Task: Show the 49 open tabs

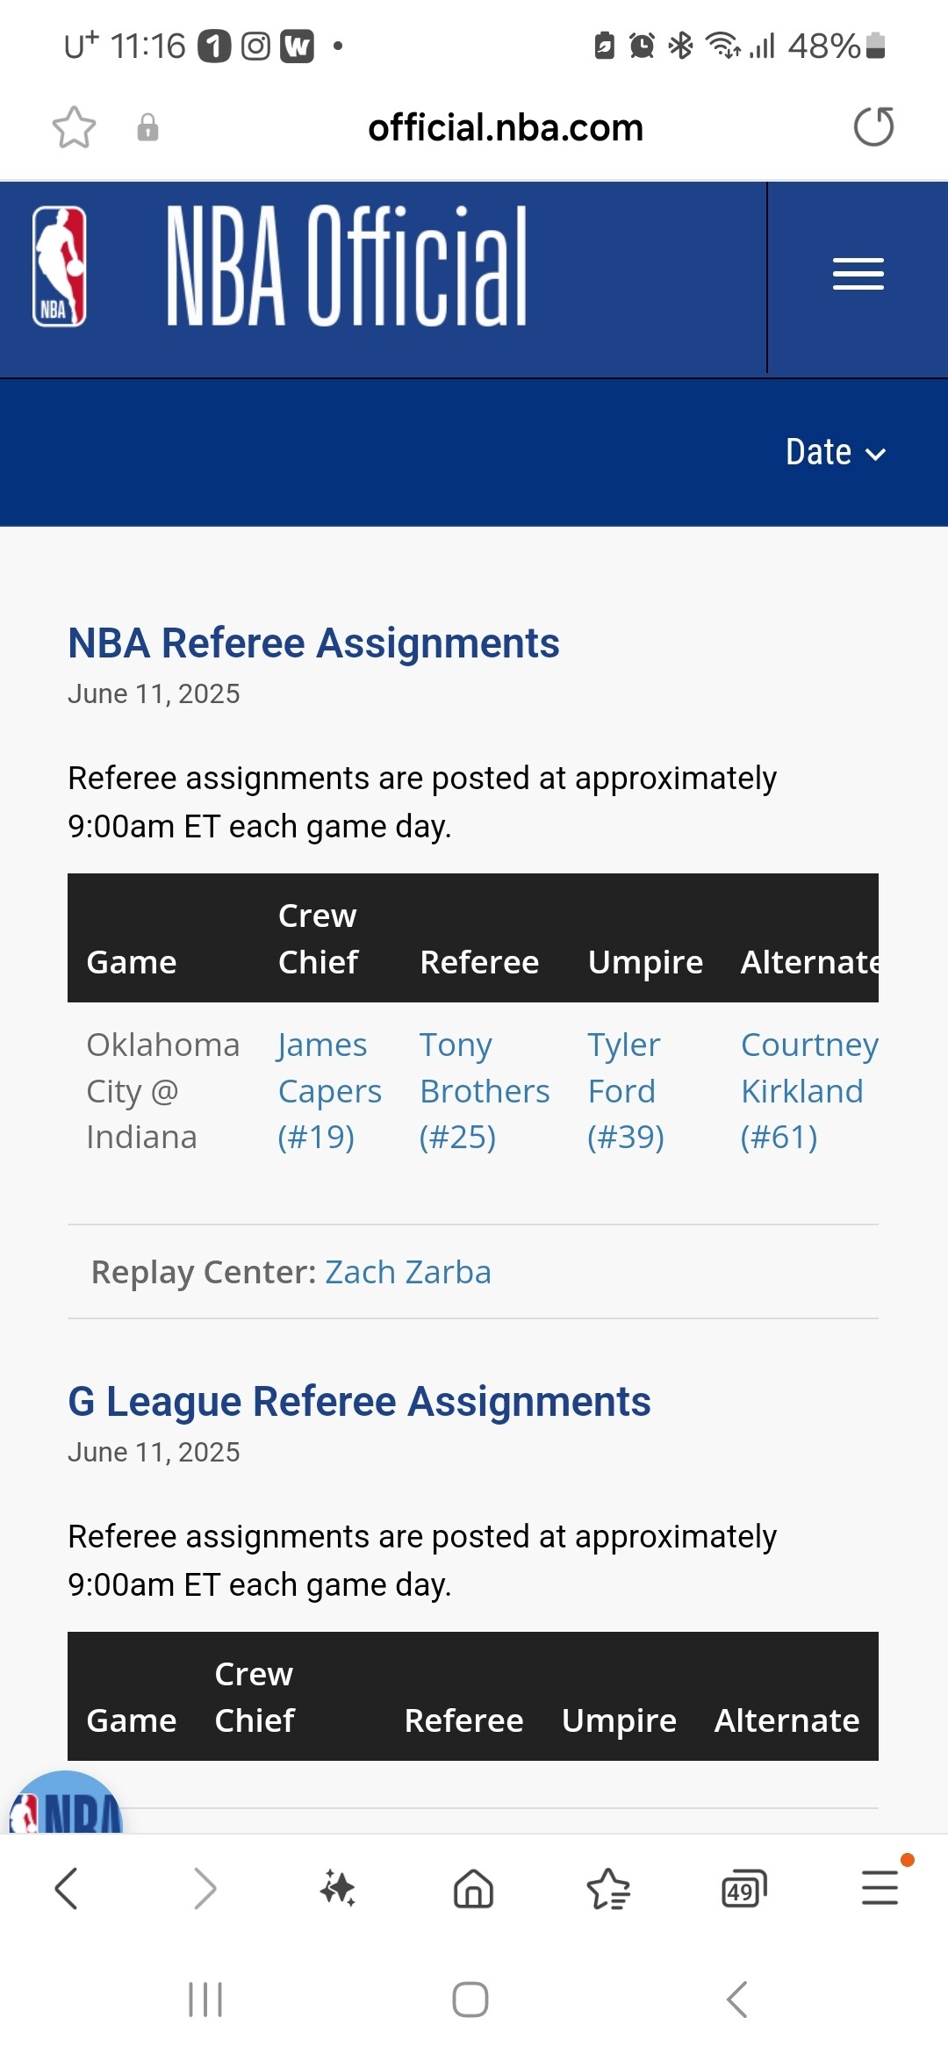Action: (743, 1888)
